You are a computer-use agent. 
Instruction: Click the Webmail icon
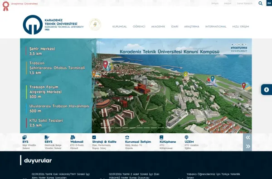pos(73,137)
